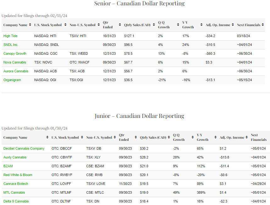Click Junior table Qtrly Sales (CAD) header

pos(153,137)
